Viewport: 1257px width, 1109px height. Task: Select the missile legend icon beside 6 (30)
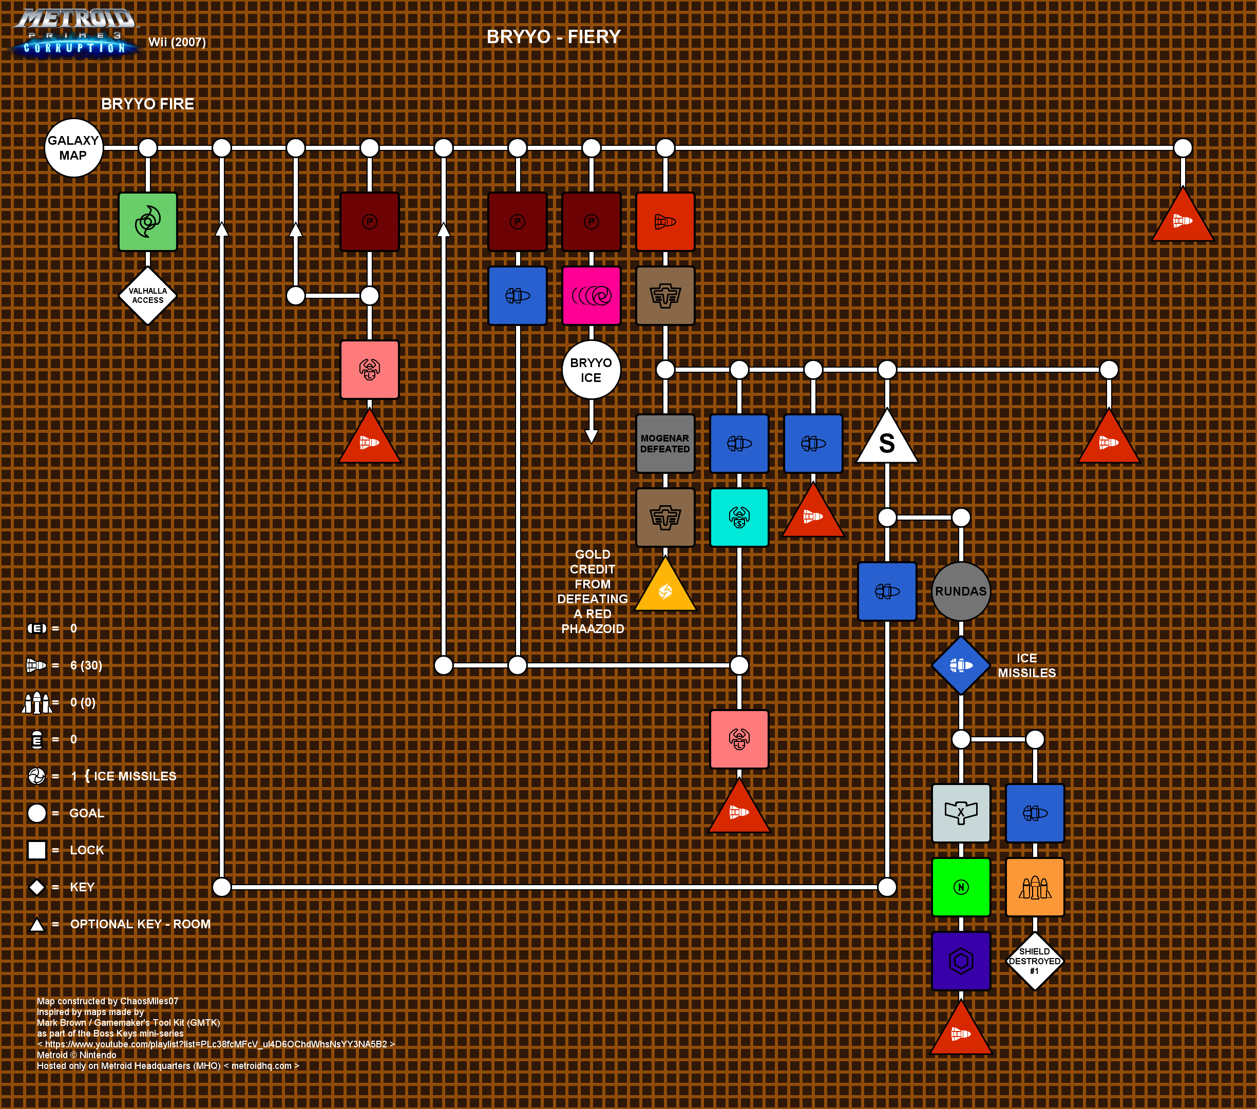pyautogui.click(x=36, y=665)
